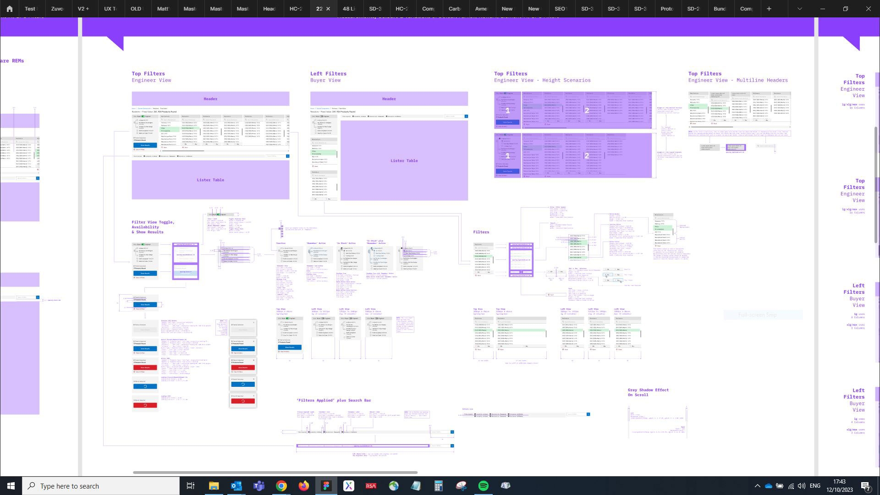
Task: Open the volume control in tray
Action: (801, 486)
